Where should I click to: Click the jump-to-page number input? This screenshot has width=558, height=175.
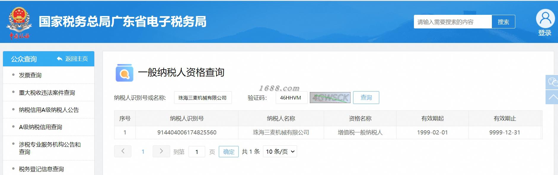(197, 152)
